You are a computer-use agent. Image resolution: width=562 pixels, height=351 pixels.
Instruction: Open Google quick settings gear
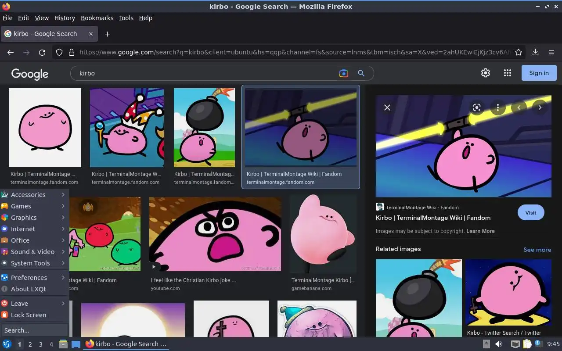point(486,73)
